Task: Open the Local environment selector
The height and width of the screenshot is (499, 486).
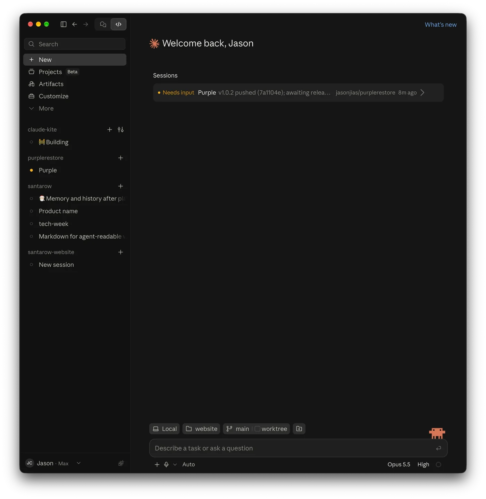Action: pos(165,429)
